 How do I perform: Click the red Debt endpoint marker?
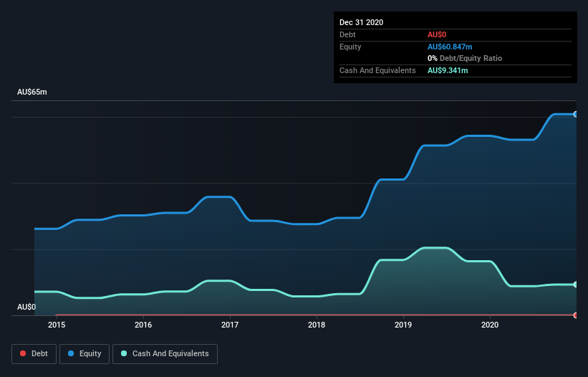pos(576,315)
